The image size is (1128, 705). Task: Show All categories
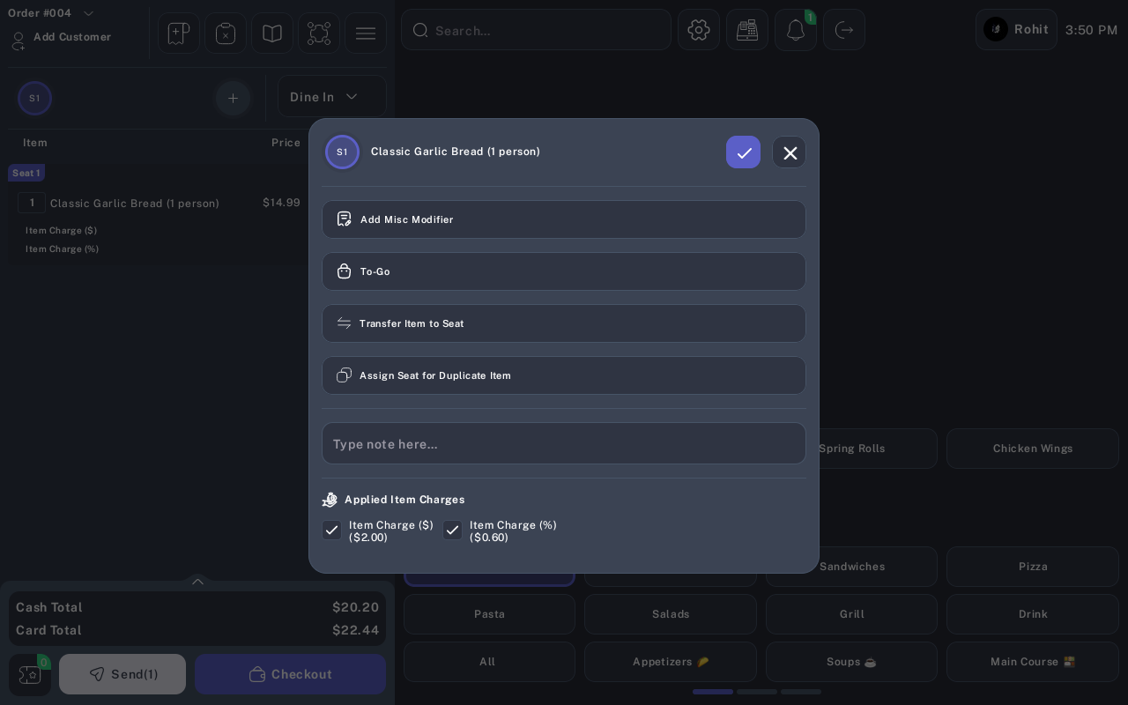pos(489,662)
